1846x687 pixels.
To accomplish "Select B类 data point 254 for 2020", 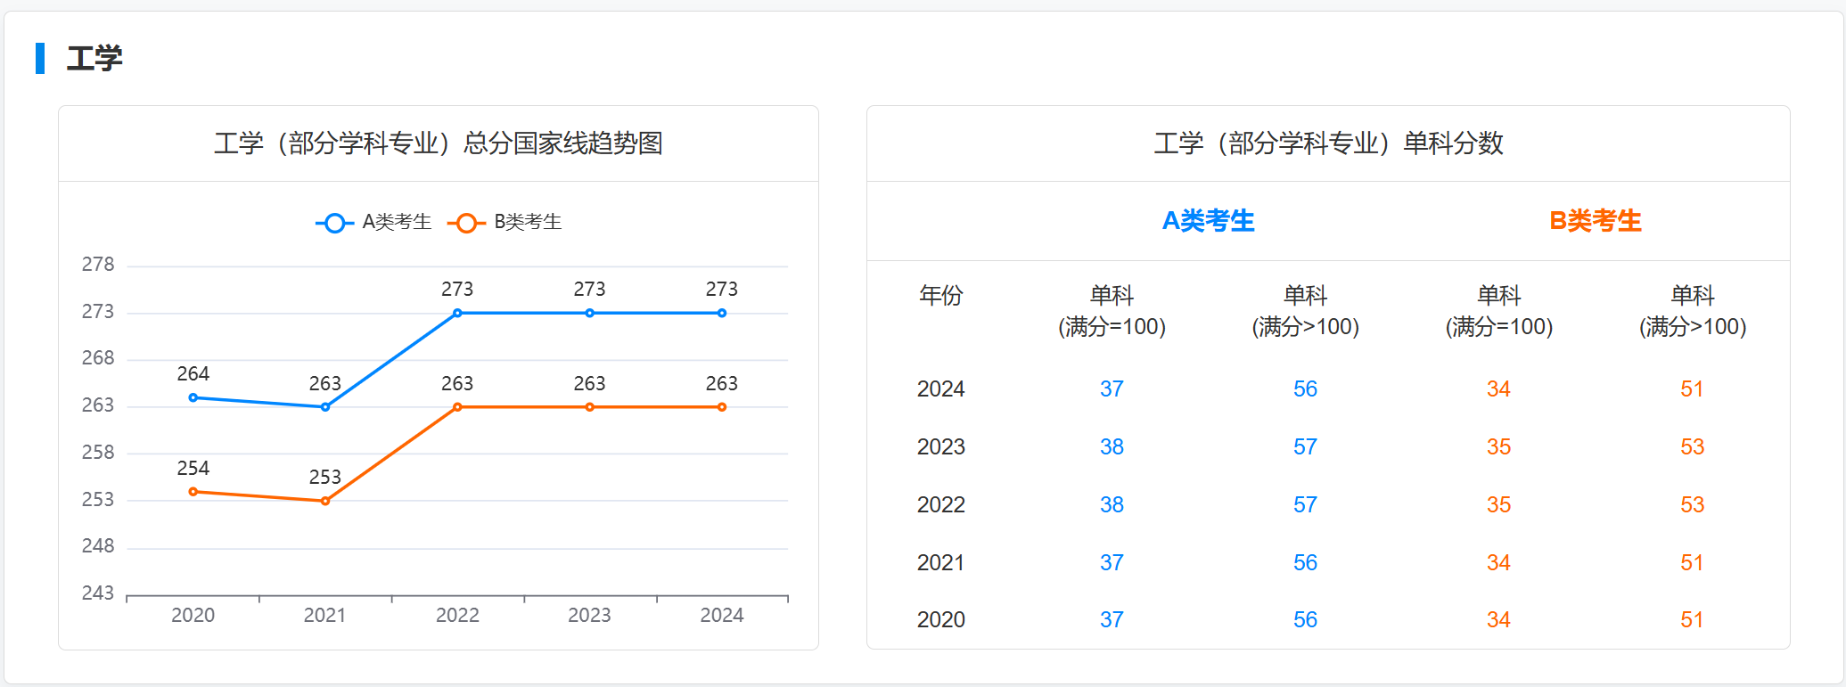I will point(193,492).
